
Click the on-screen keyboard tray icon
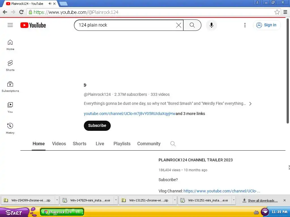tap(256, 212)
